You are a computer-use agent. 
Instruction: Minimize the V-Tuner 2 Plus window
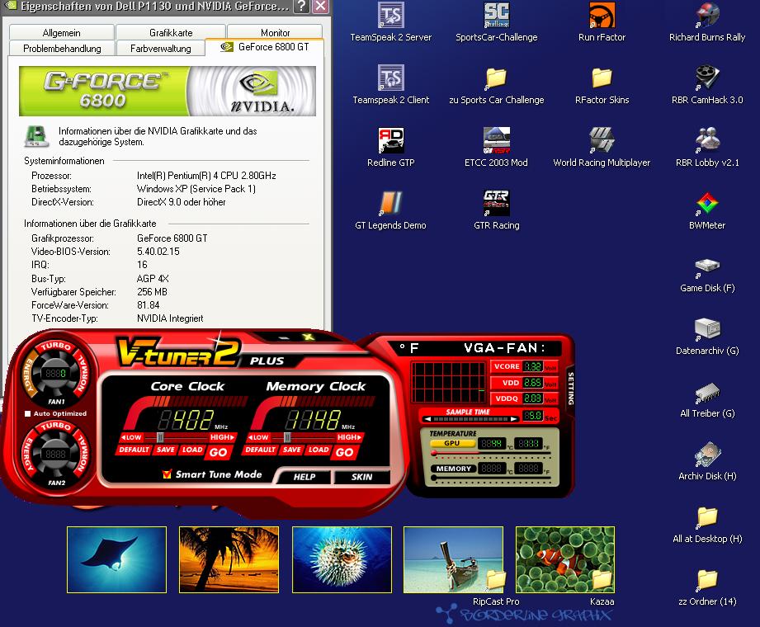pos(285,337)
